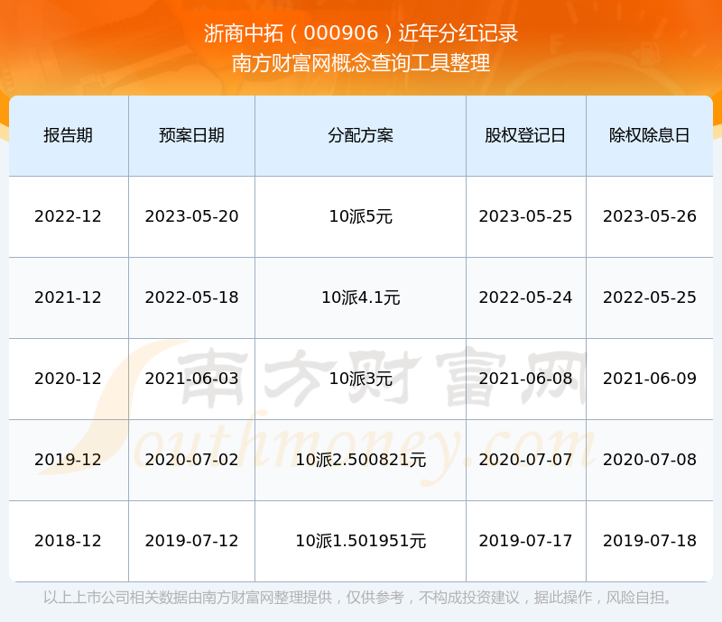Click record date 2020-07-07
722x622 pixels.
[x=525, y=459]
